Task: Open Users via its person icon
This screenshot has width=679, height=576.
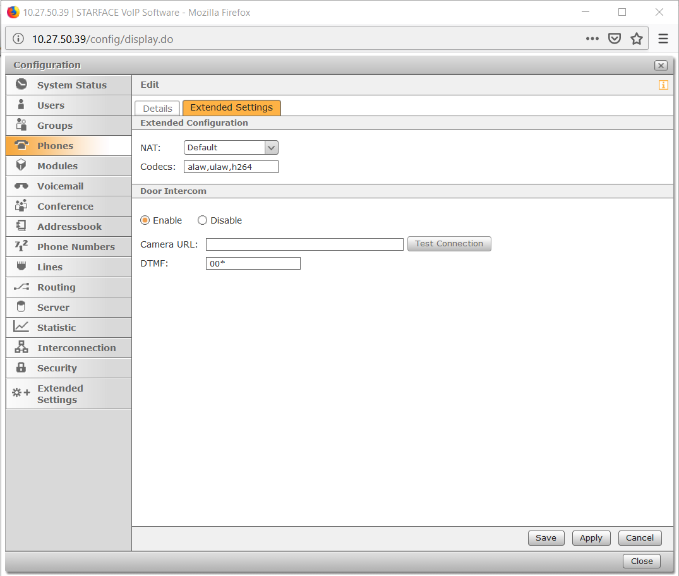Action: tap(21, 105)
